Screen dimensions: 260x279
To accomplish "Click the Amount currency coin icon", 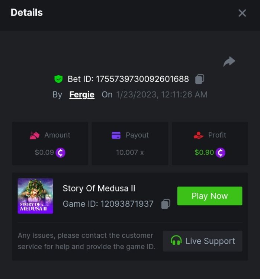I will click(60, 153).
